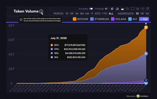Click the Ethereum marker at chart end
The height and width of the screenshot is (99, 157).
[146, 54]
